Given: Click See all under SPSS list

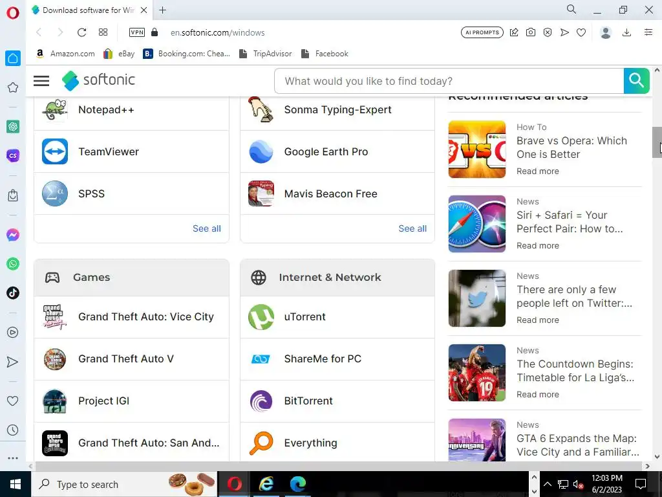Looking at the screenshot, I should [206, 228].
